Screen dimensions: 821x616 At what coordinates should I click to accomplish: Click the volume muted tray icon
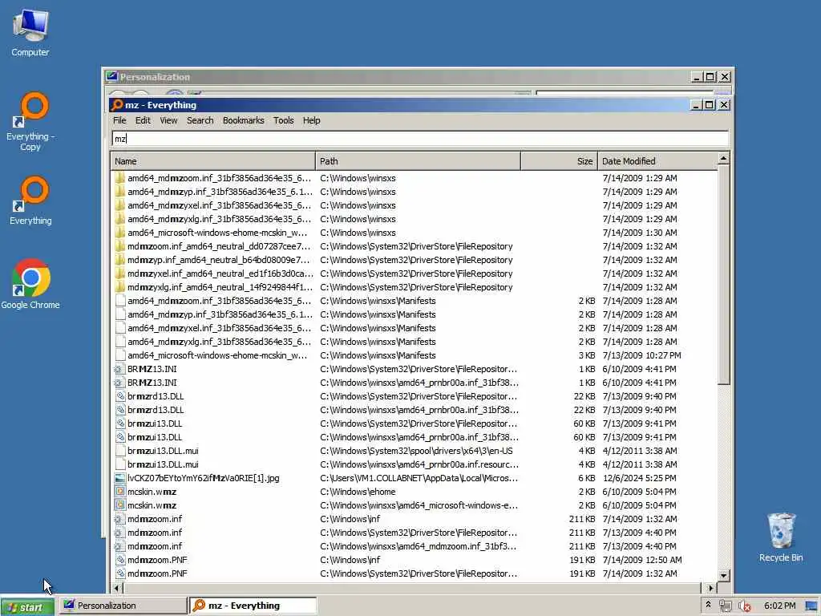744,606
